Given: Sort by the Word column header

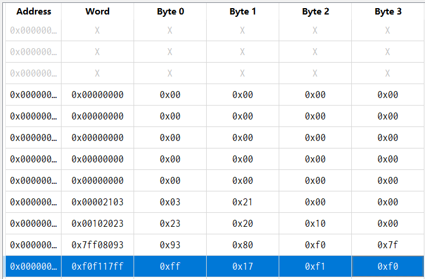Looking at the screenshot, I should point(98,12).
